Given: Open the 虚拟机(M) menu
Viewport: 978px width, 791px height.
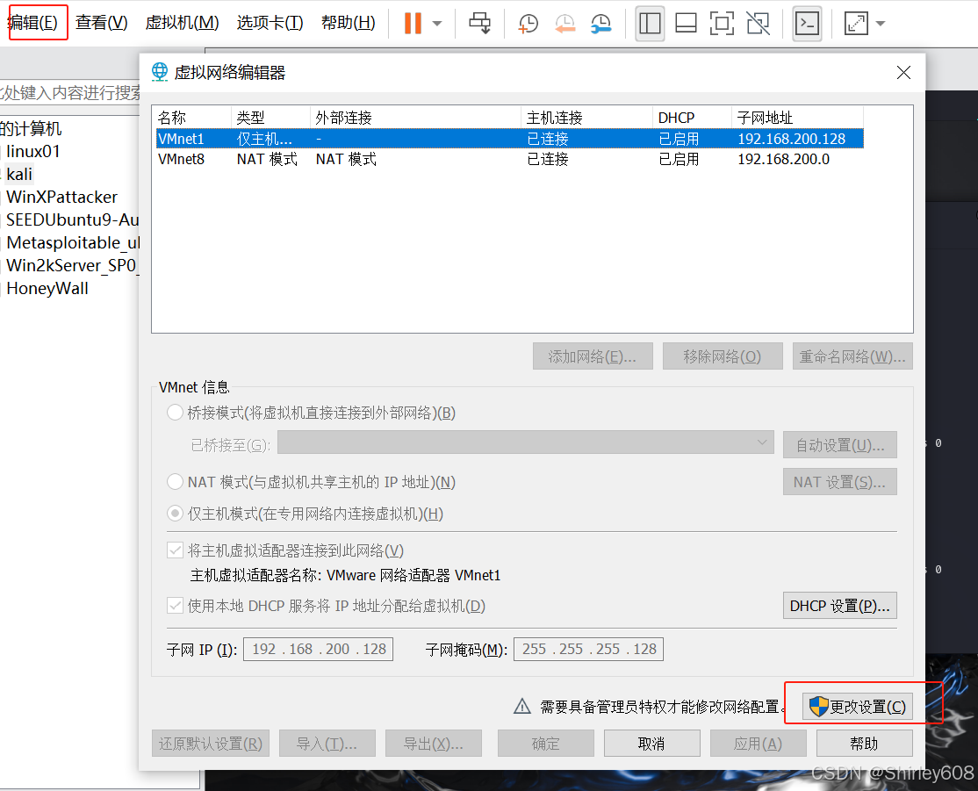Looking at the screenshot, I should [182, 23].
